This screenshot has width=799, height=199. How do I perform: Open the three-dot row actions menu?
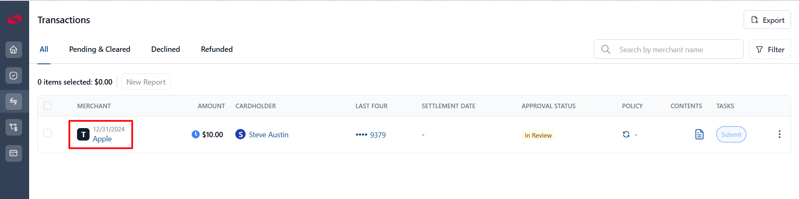[779, 134]
